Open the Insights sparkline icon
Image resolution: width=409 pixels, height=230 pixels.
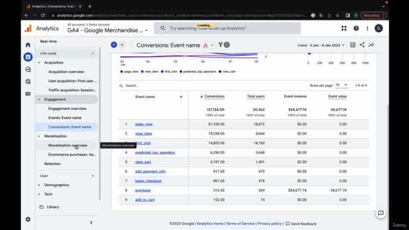point(371,45)
